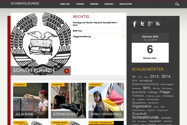
Task: Select the Protokoll tag in Schlagwörter
Action: click(140, 114)
